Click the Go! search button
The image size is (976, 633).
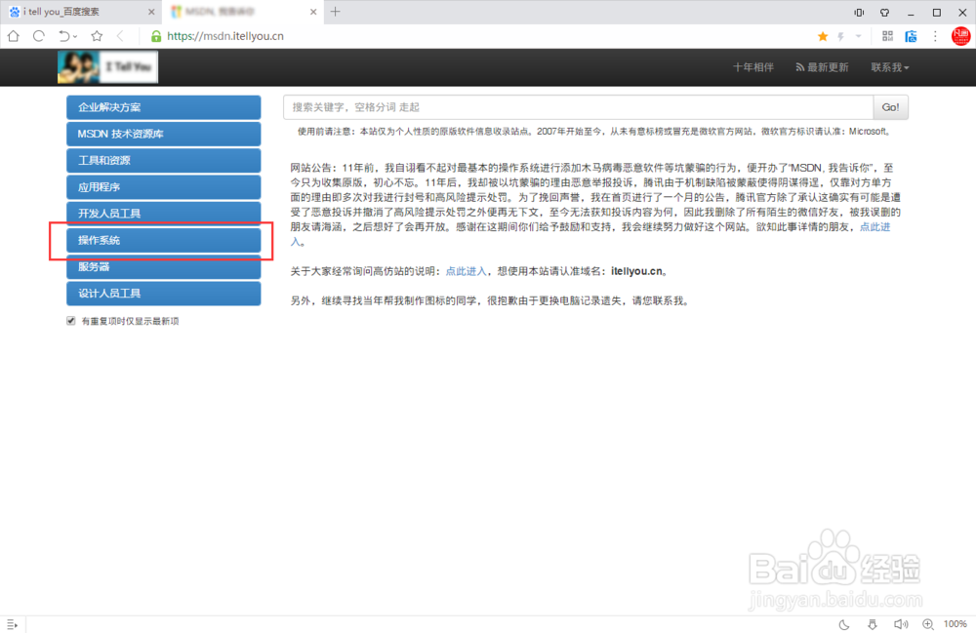[x=891, y=107]
